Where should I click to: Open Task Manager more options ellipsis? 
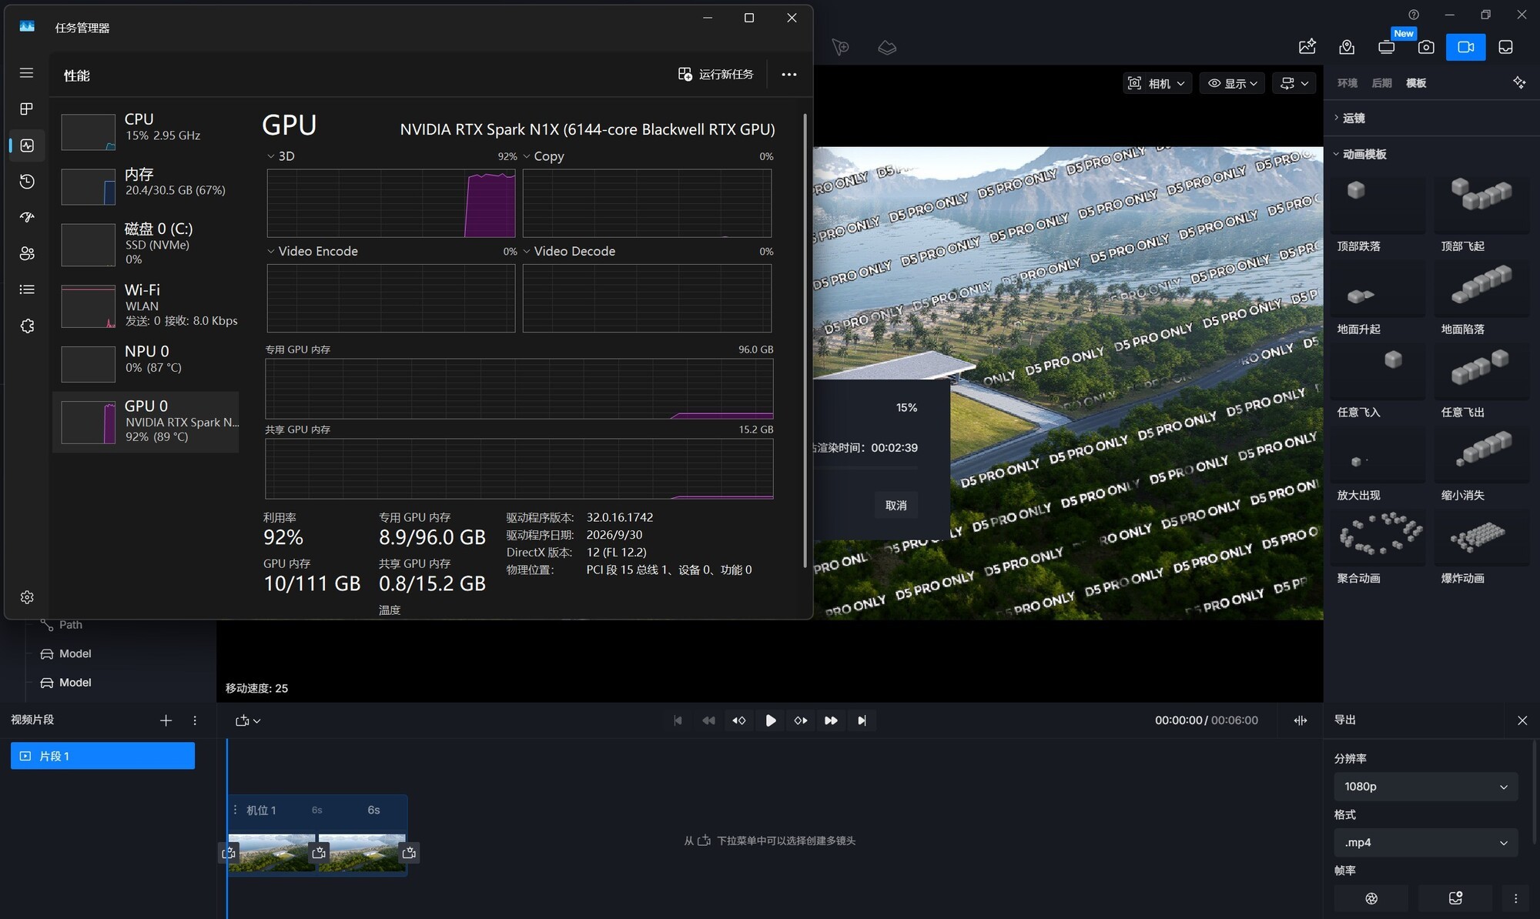point(789,75)
